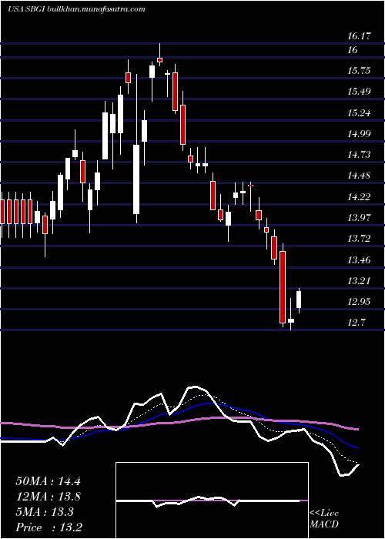Click the 12.7 price axis label

pyautogui.click(x=356, y=323)
